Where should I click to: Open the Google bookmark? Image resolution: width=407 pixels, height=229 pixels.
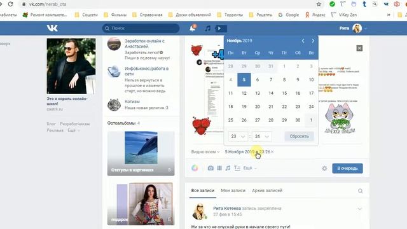pyautogui.click(x=289, y=15)
